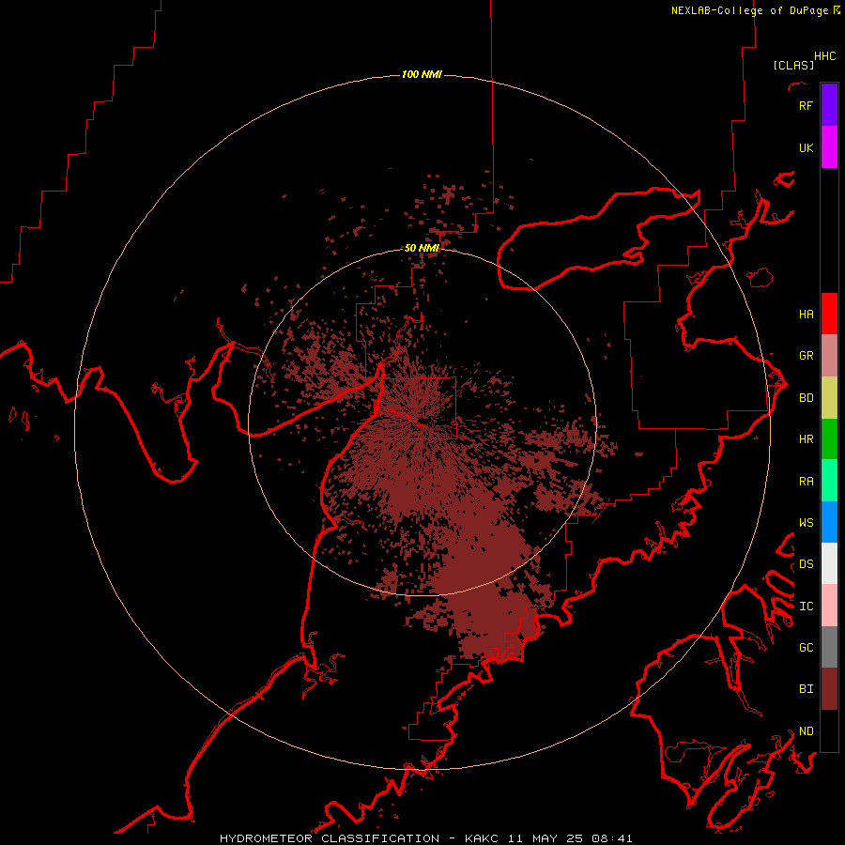
Task: Click the ND black legend swatch
Action: [829, 730]
